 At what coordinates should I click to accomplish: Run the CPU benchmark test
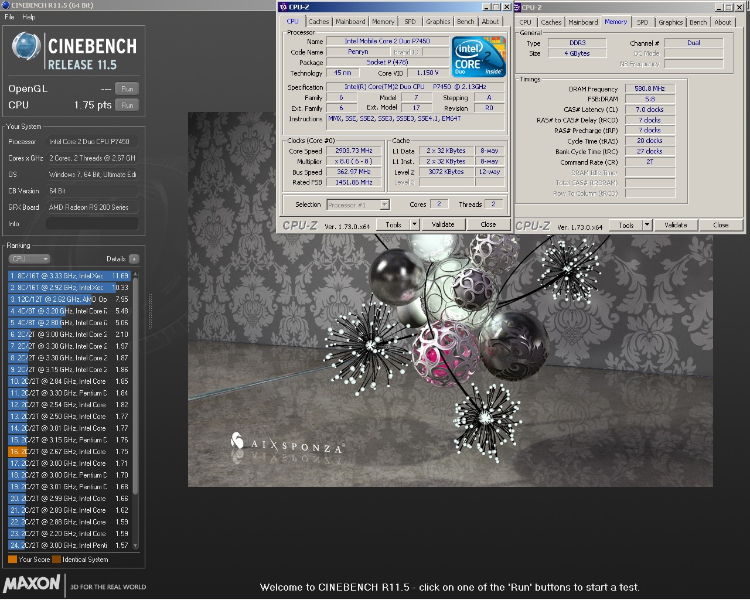point(127,105)
